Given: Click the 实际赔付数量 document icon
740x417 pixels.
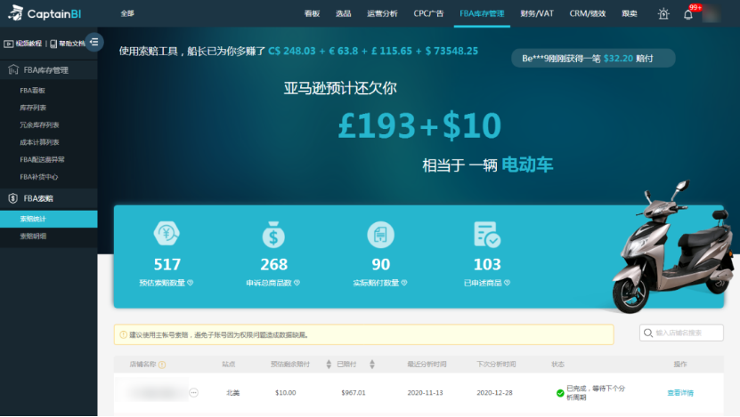Looking at the screenshot, I should click(x=381, y=234).
